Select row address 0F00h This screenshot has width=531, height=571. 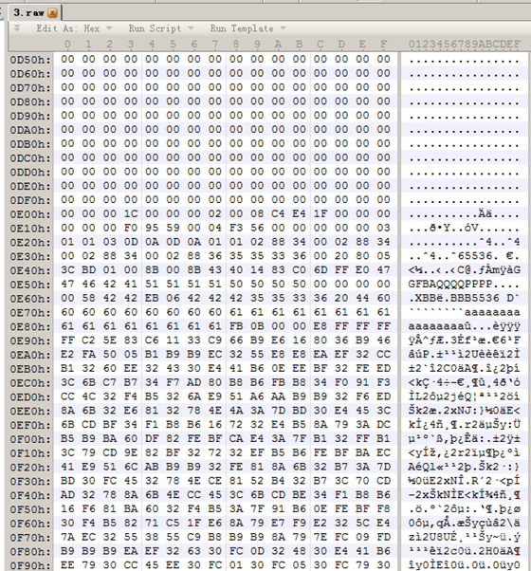point(30,439)
